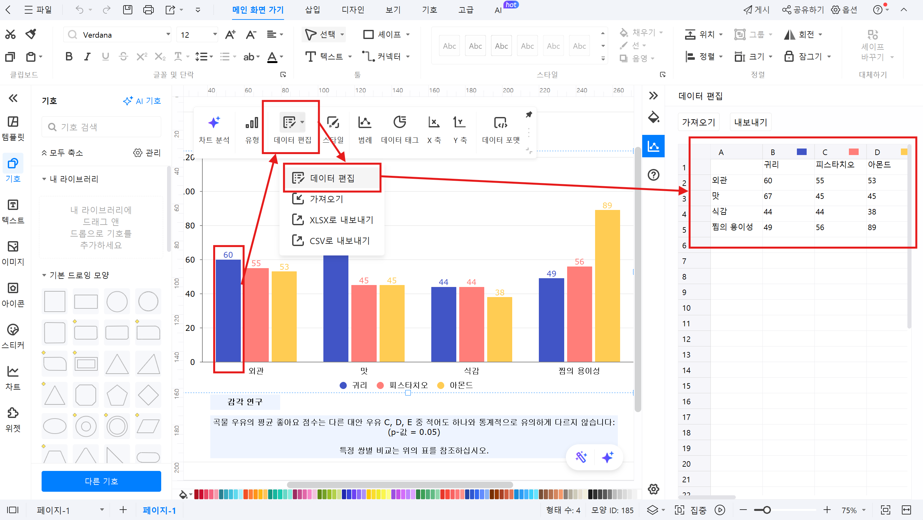Open 차트 chart sidebar panel
This screenshot has width=923, height=520.
click(13, 378)
